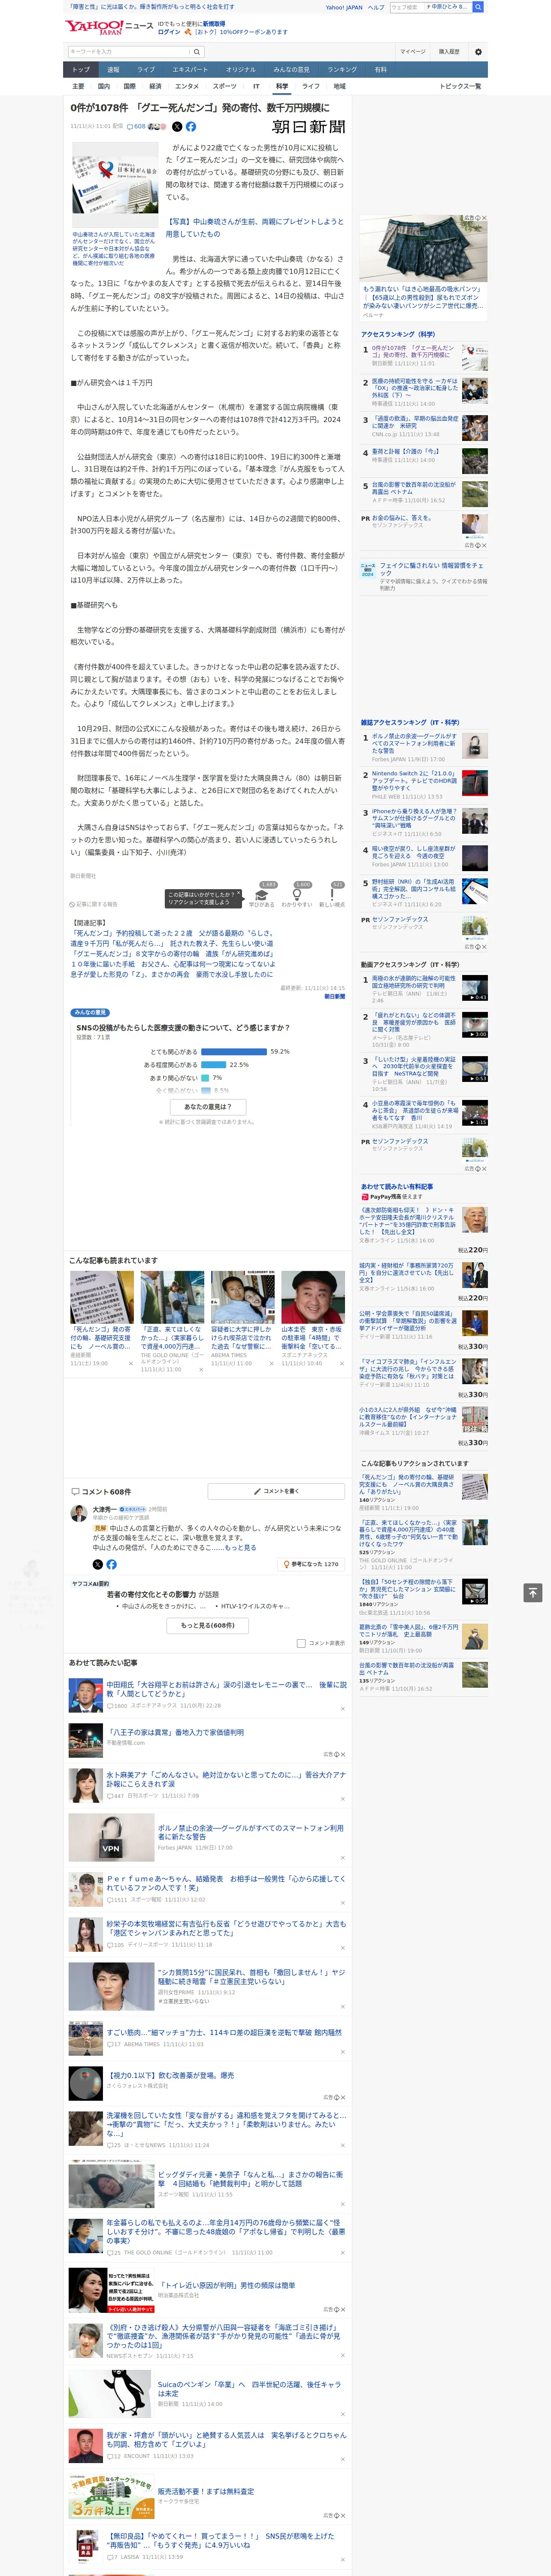
Task: Open the スポーツ category
Action: 225,86
